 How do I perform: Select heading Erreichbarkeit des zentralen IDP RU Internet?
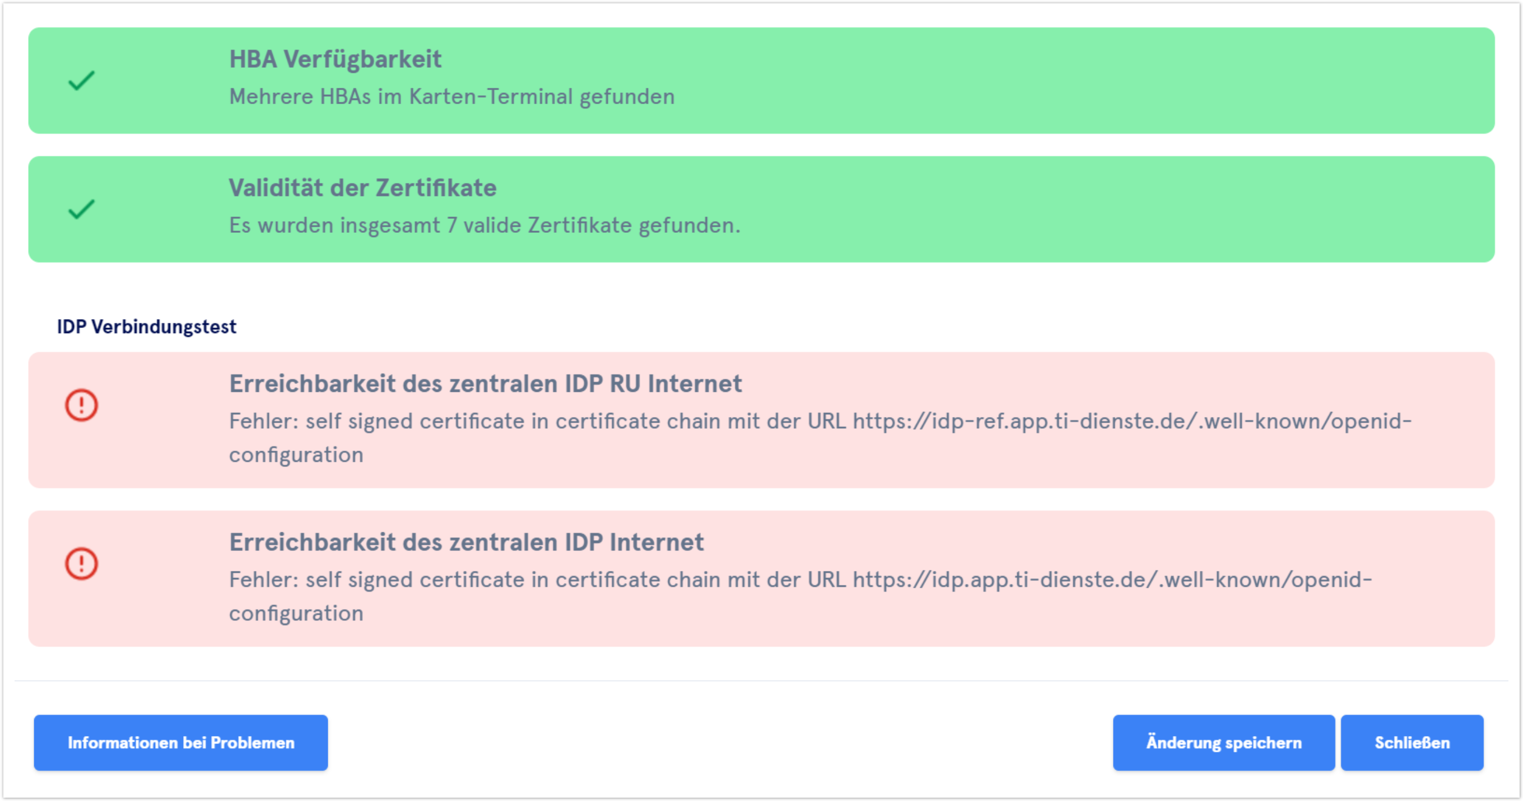tap(485, 384)
